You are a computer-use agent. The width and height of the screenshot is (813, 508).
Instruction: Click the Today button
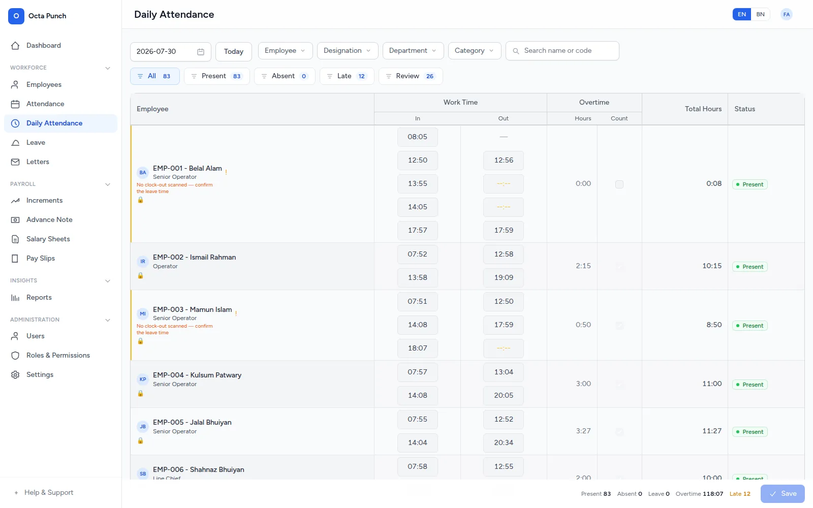click(x=234, y=51)
